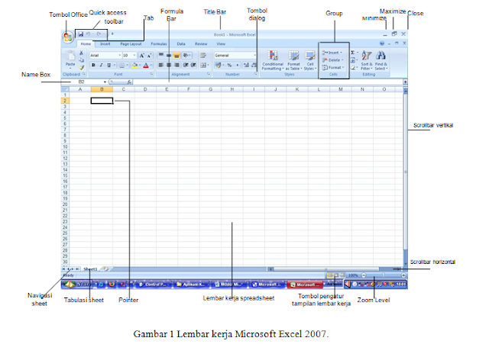Image resolution: width=489 pixels, height=344 pixels.
Task: Click the Undo arrow in Quick Access toolbar
Action: point(89,34)
